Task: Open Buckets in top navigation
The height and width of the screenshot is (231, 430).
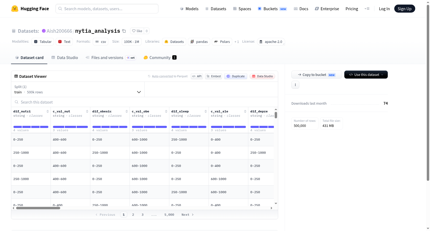Action: coord(272,9)
